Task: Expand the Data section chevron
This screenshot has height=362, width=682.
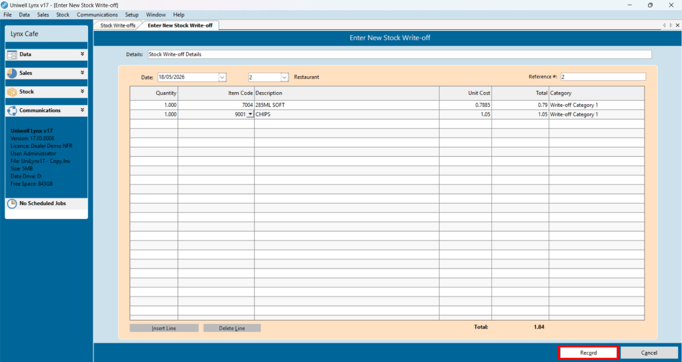Action: pos(82,54)
